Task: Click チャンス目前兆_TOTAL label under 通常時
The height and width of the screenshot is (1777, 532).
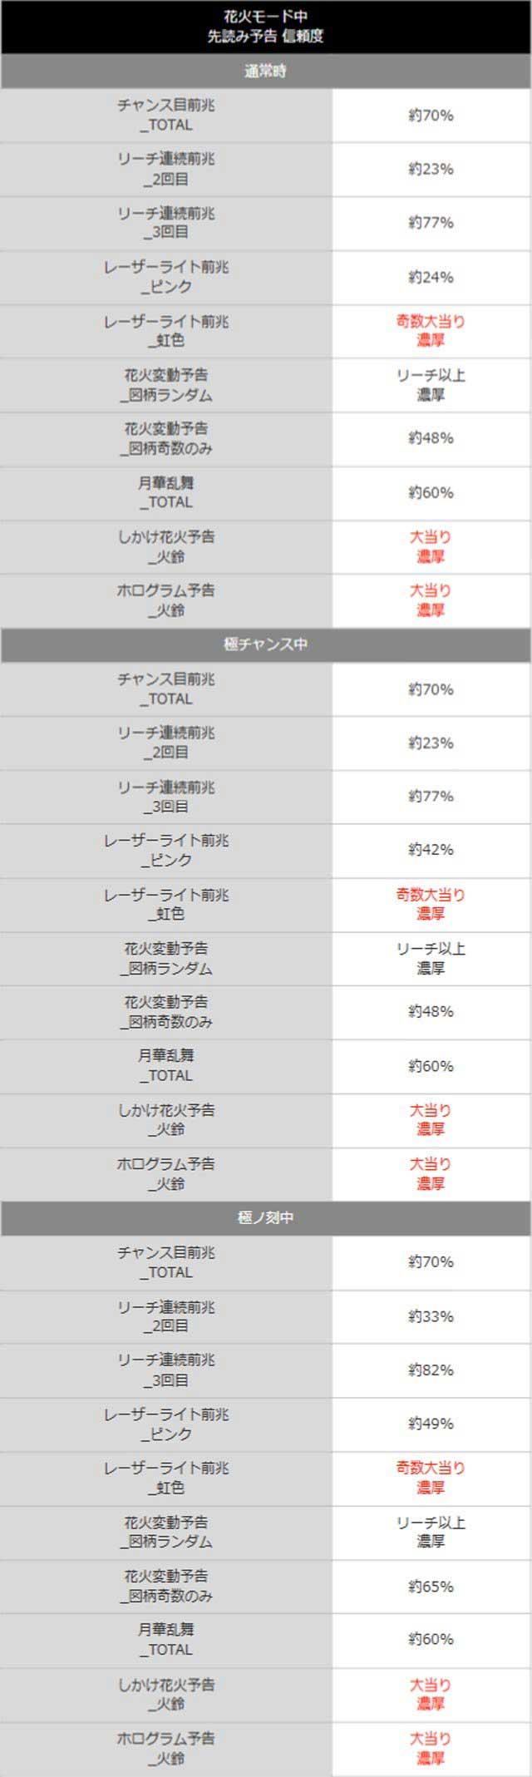Action: pyautogui.click(x=166, y=116)
